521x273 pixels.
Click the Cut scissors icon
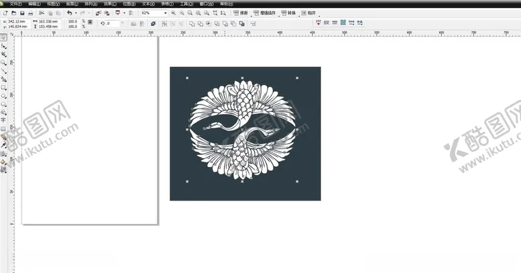[42, 13]
